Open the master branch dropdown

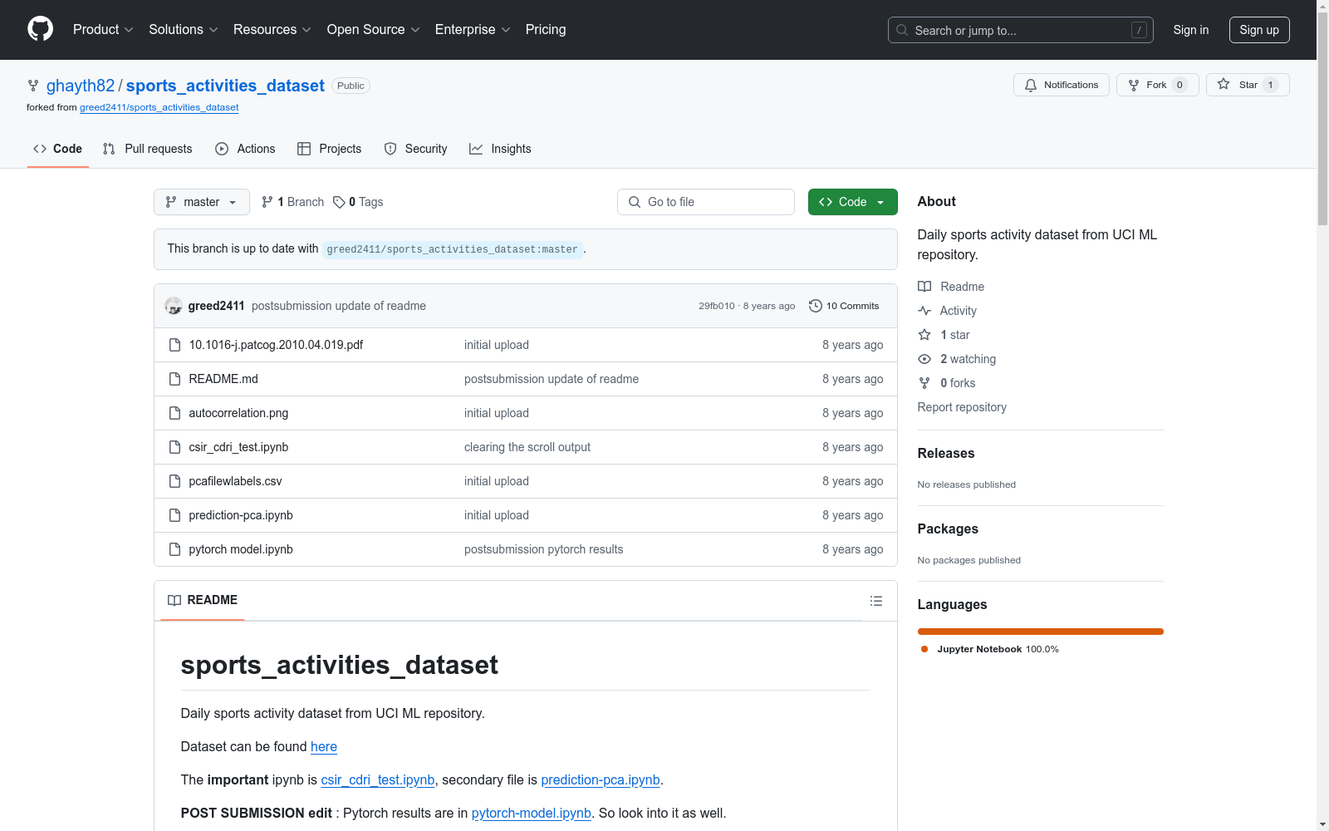click(x=202, y=202)
